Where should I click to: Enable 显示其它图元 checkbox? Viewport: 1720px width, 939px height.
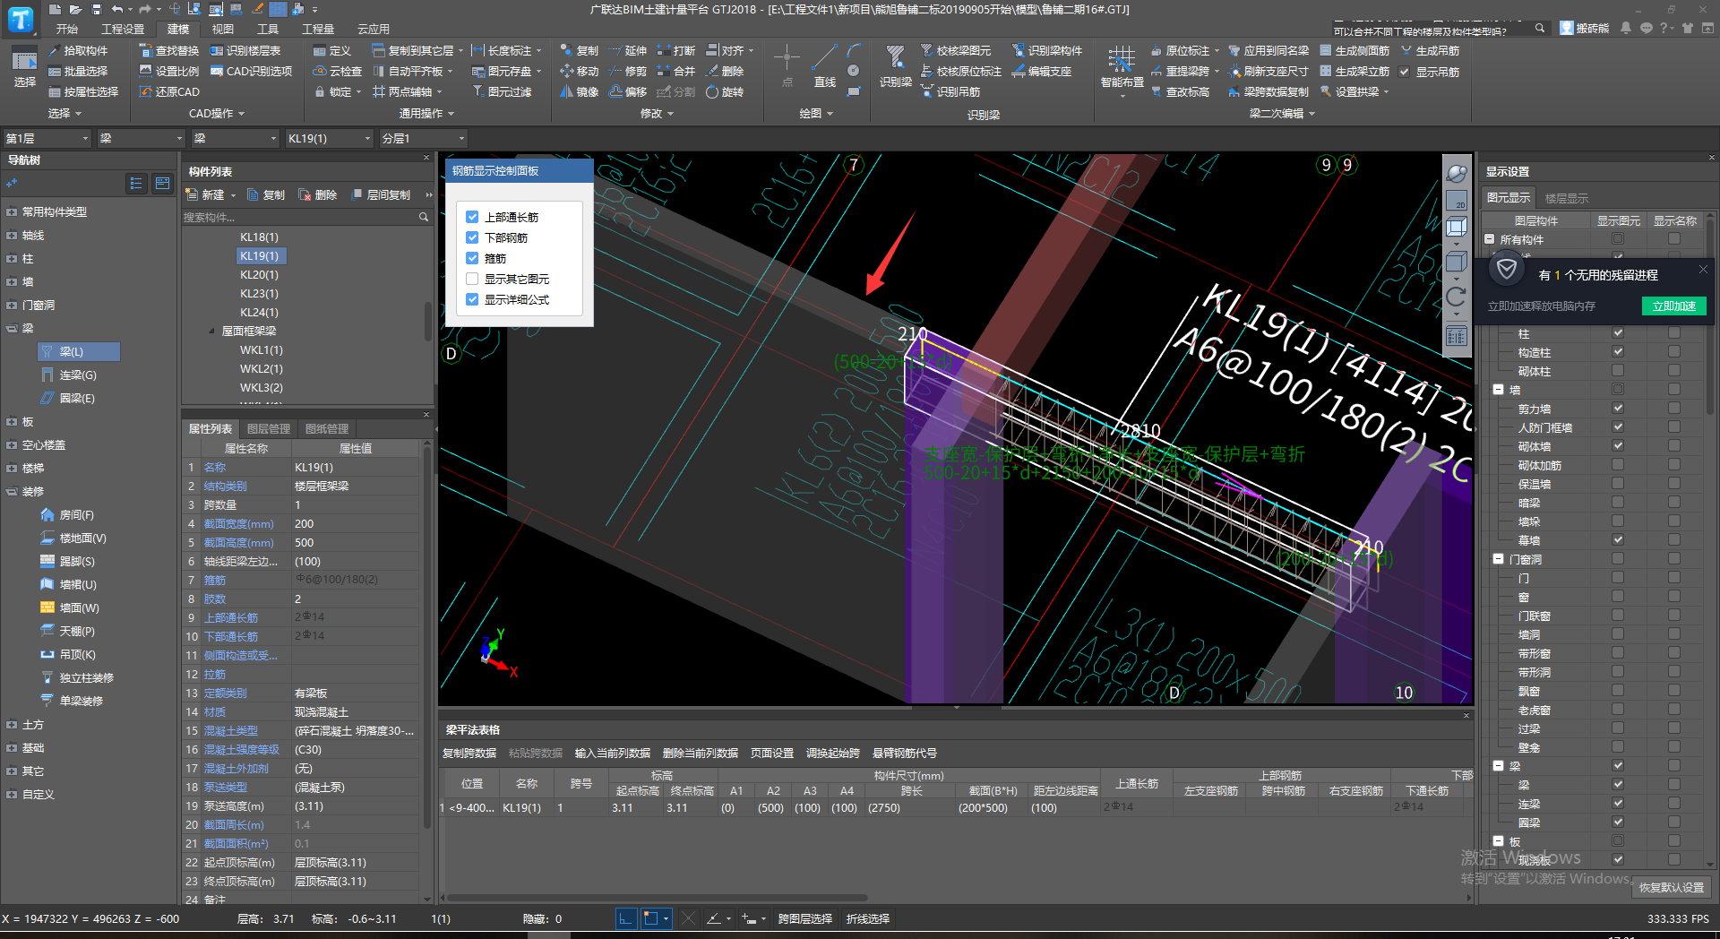[472, 279]
